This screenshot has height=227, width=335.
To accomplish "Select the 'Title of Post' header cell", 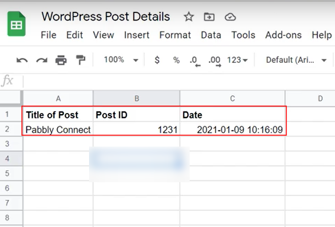I will (x=58, y=115).
